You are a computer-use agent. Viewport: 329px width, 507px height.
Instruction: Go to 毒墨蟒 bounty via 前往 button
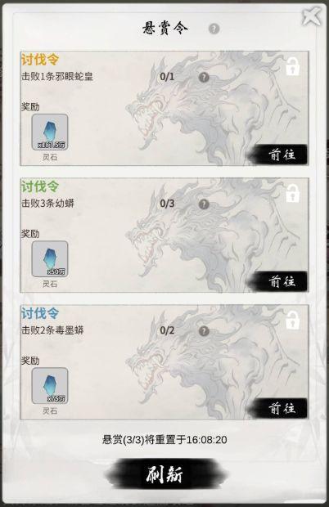coord(279,408)
